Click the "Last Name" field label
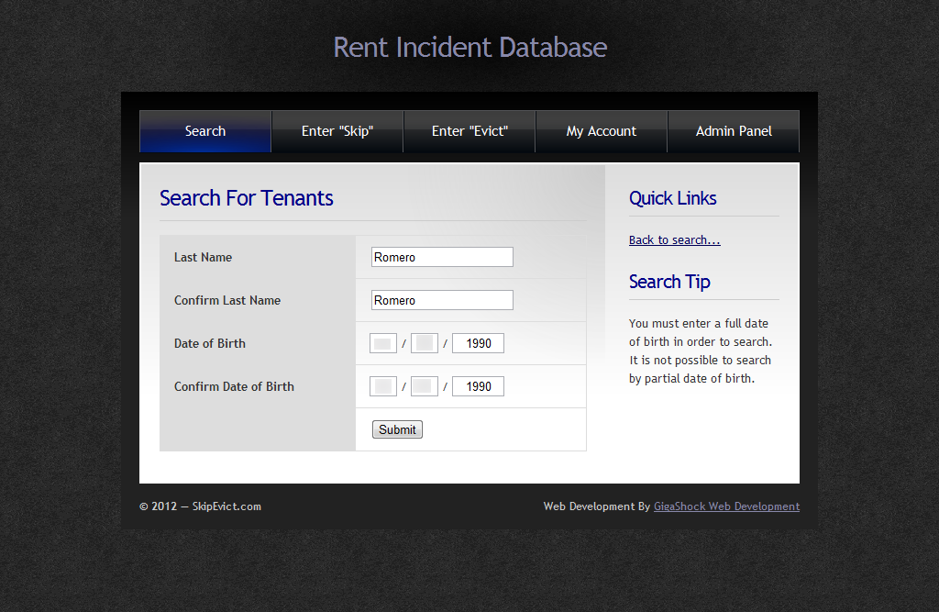Image resolution: width=939 pixels, height=612 pixels. click(x=203, y=257)
